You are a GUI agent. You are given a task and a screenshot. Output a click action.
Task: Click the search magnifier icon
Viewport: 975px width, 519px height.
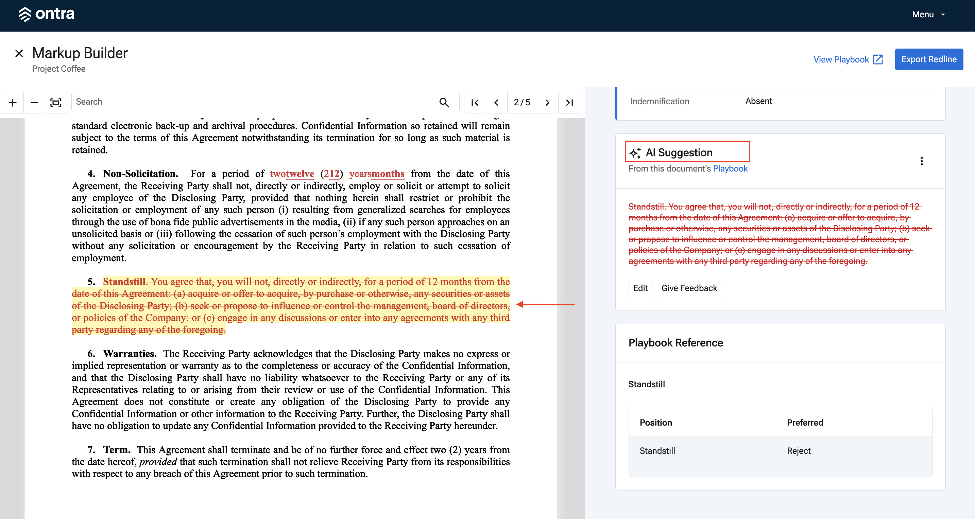pos(444,102)
